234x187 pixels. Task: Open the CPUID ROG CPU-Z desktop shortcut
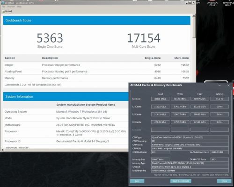tap(212, 4)
